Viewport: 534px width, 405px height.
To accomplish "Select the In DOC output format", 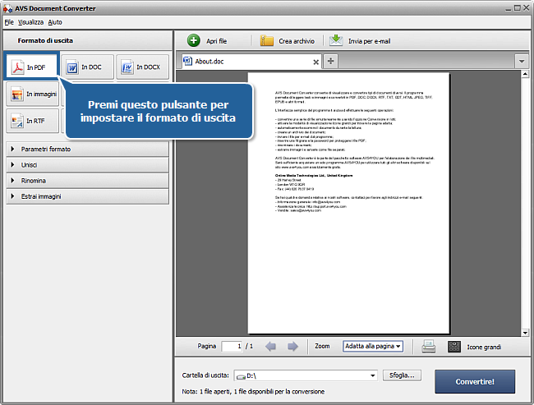I will pos(87,67).
